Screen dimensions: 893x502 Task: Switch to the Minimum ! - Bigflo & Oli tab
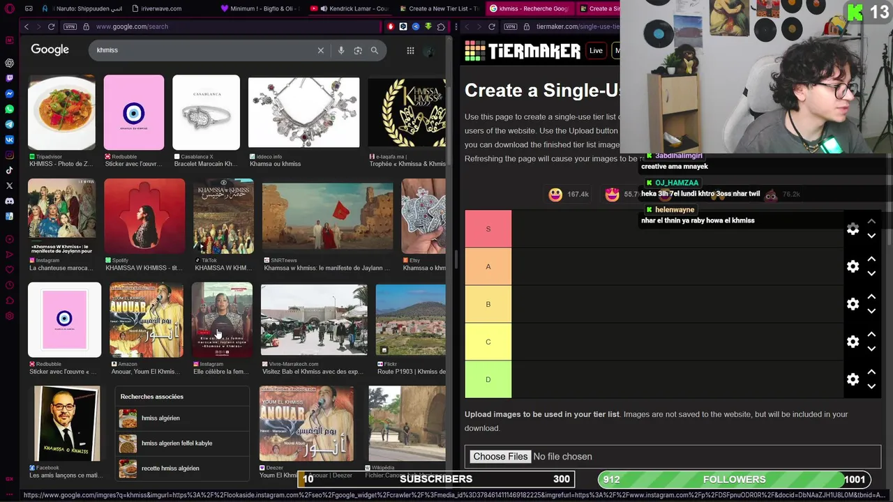coord(260,8)
